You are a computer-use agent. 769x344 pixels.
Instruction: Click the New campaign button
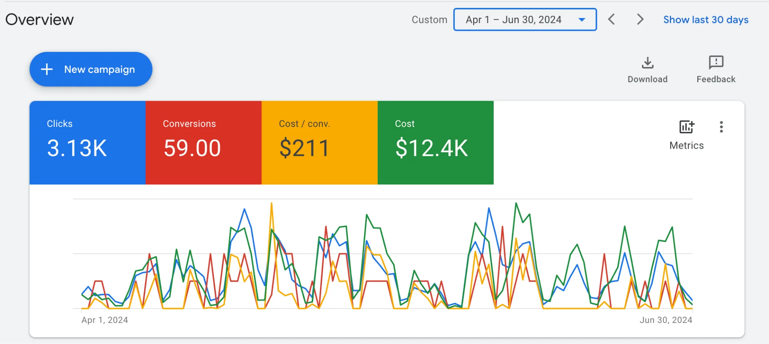coord(91,69)
